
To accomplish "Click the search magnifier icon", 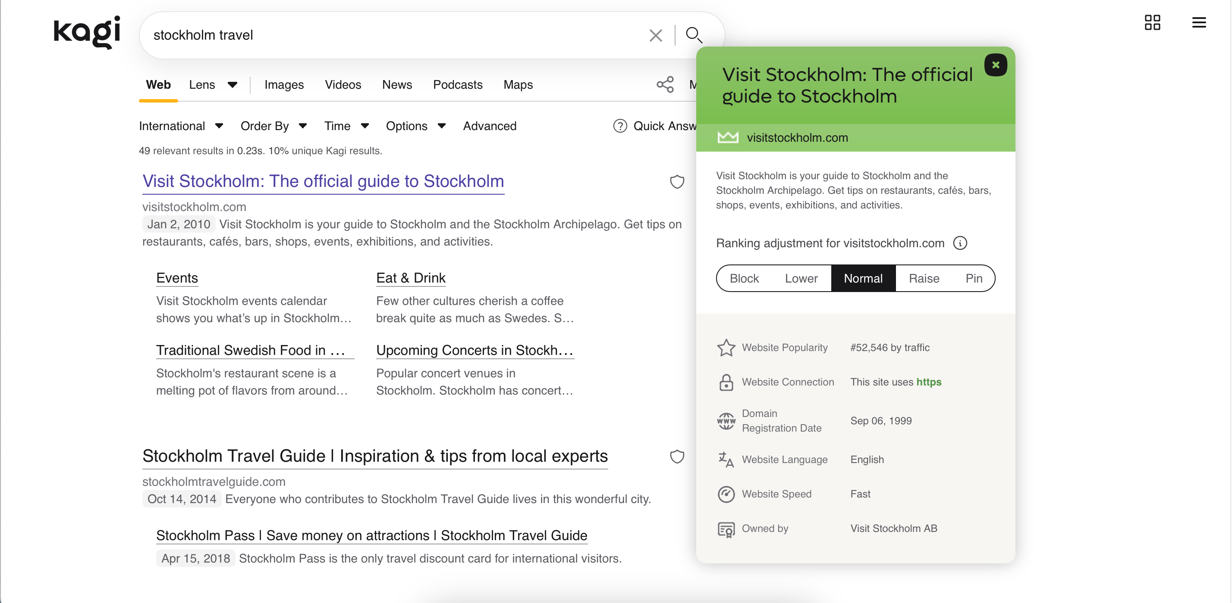I will (694, 35).
